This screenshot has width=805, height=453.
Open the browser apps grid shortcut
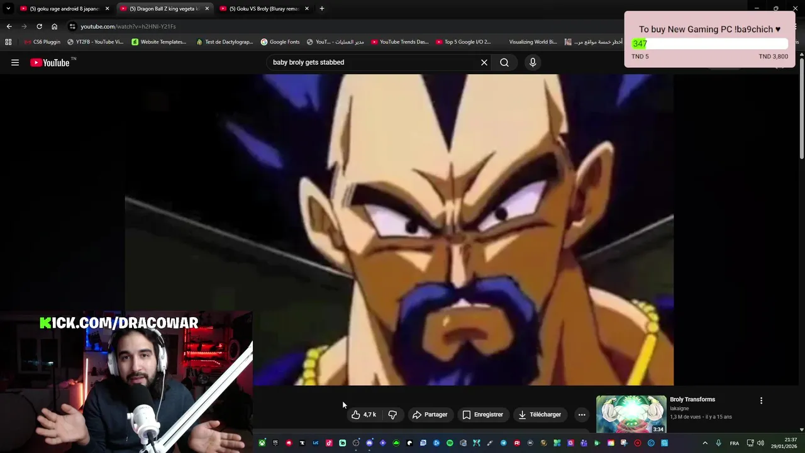click(x=8, y=42)
